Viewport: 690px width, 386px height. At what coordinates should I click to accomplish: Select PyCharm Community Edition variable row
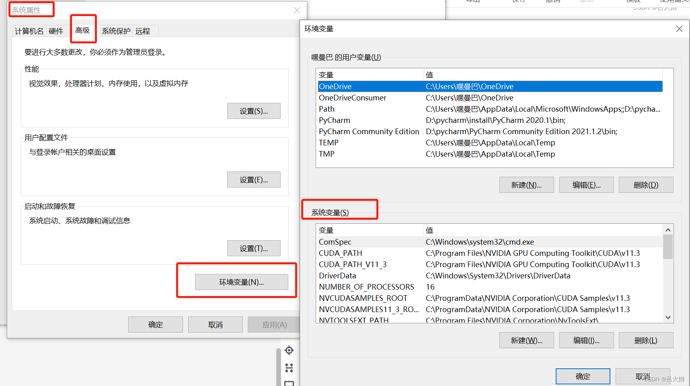coord(490,131)
